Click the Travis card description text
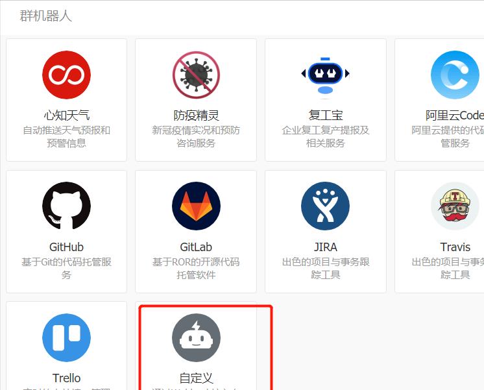 point(448,268)
